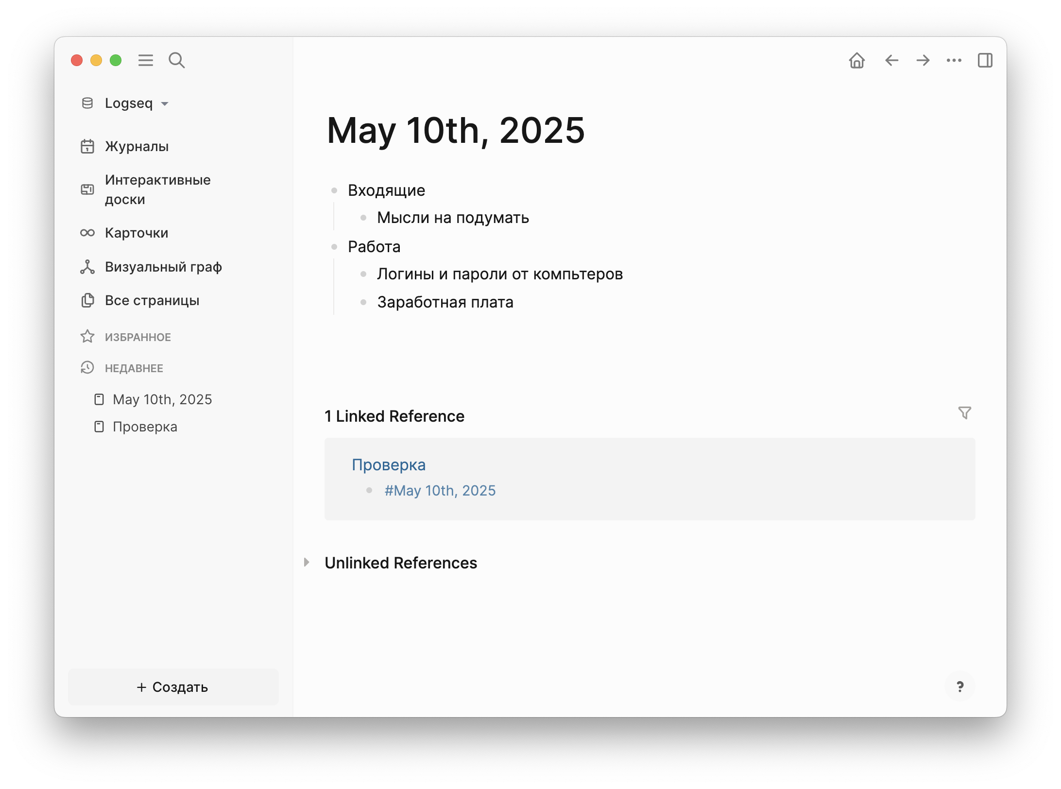Open Визуальный граф in the sidebar
This screenshot has width=1061, height=789.
pos(163,267)
